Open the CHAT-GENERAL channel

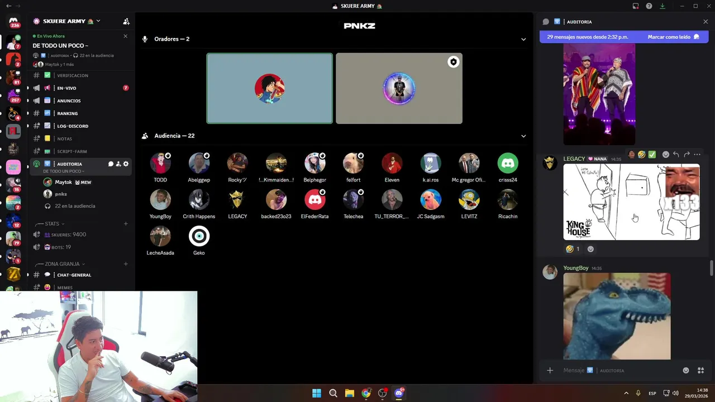click(80, 275)
